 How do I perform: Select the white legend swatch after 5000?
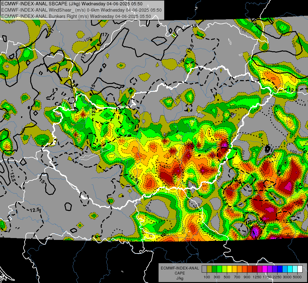[x=300, y=269]
